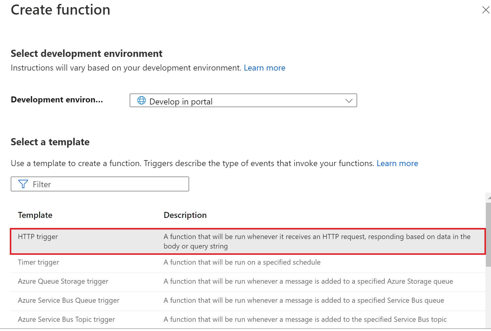Click the Development environment field label
Image resolution: width=491 pixels, height=331 pixels.
tap(57, 100)
